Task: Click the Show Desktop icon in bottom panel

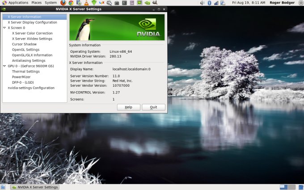Action: tap(3, 187)
